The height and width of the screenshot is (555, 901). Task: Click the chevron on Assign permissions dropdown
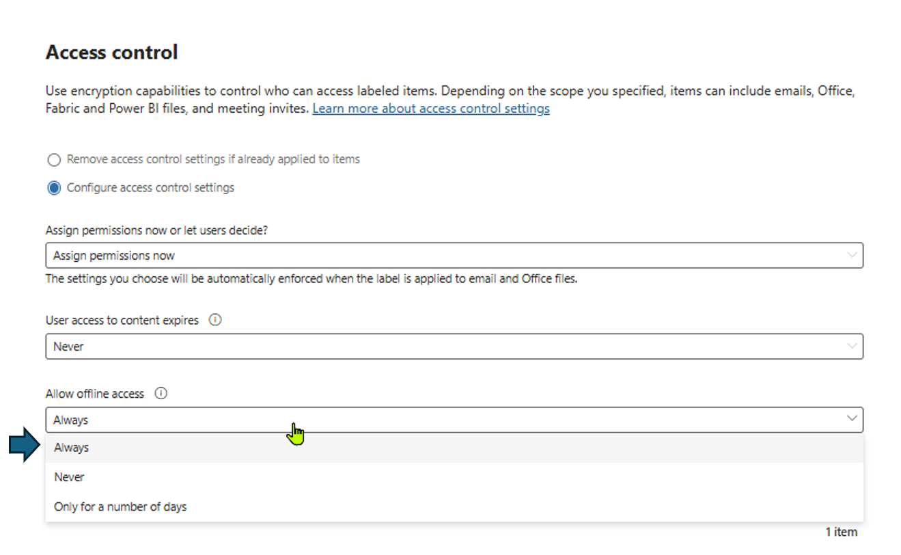852,255
